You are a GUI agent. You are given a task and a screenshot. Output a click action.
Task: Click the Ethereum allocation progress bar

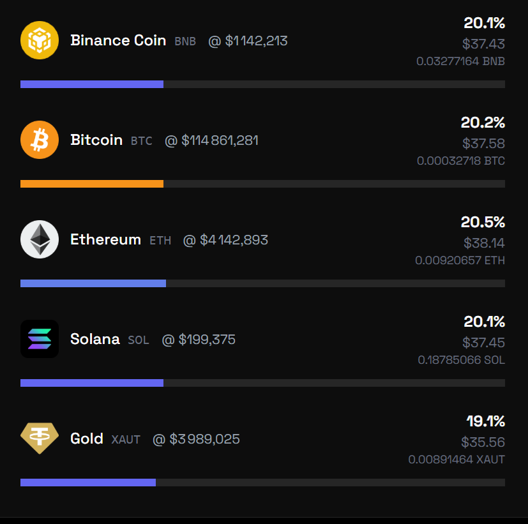click(x=262, y=283)
